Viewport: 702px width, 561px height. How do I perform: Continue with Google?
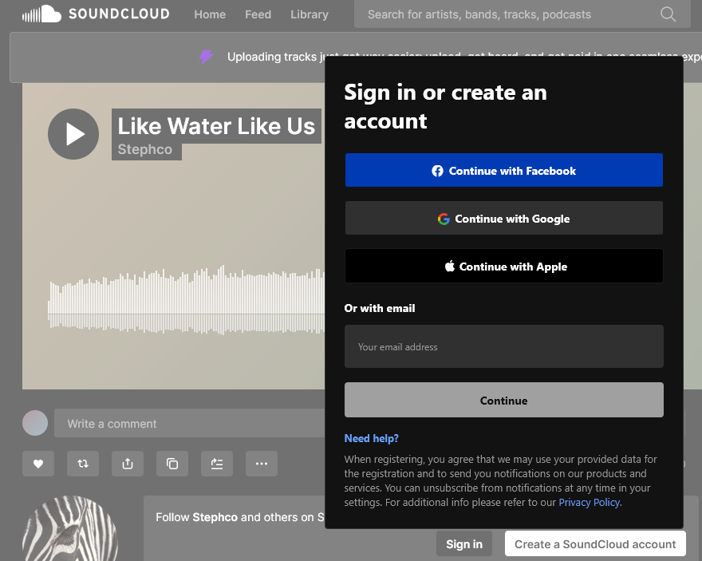503,218
